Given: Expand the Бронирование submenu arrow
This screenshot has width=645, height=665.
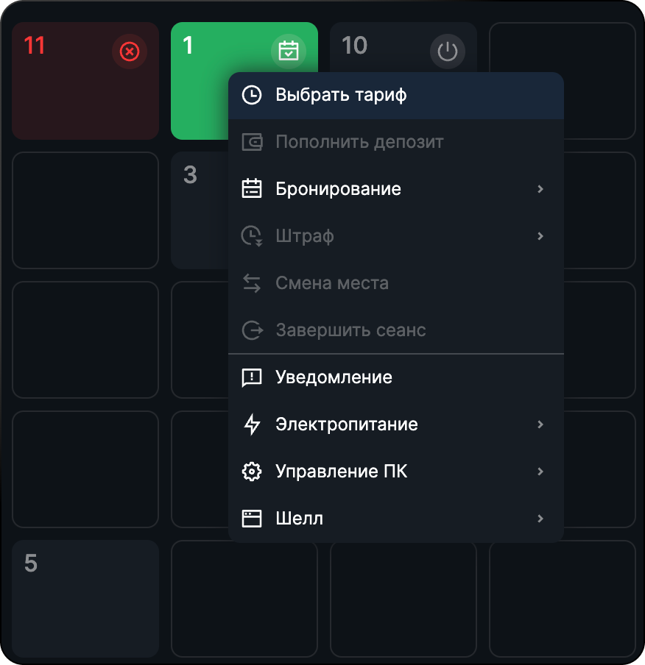Looking at the screenshot, I should tap(540, 189).
